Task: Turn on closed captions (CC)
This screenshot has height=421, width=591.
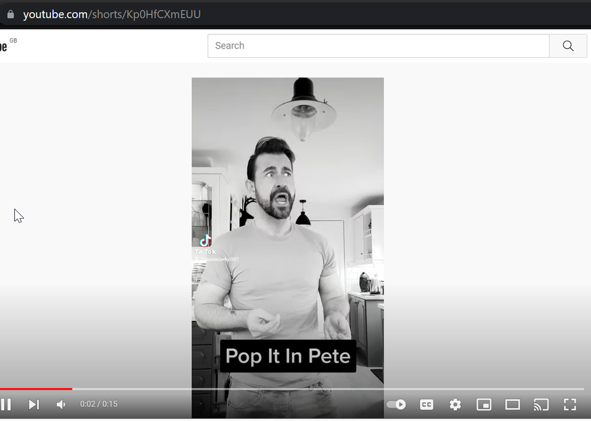Action: click(426, 404)
